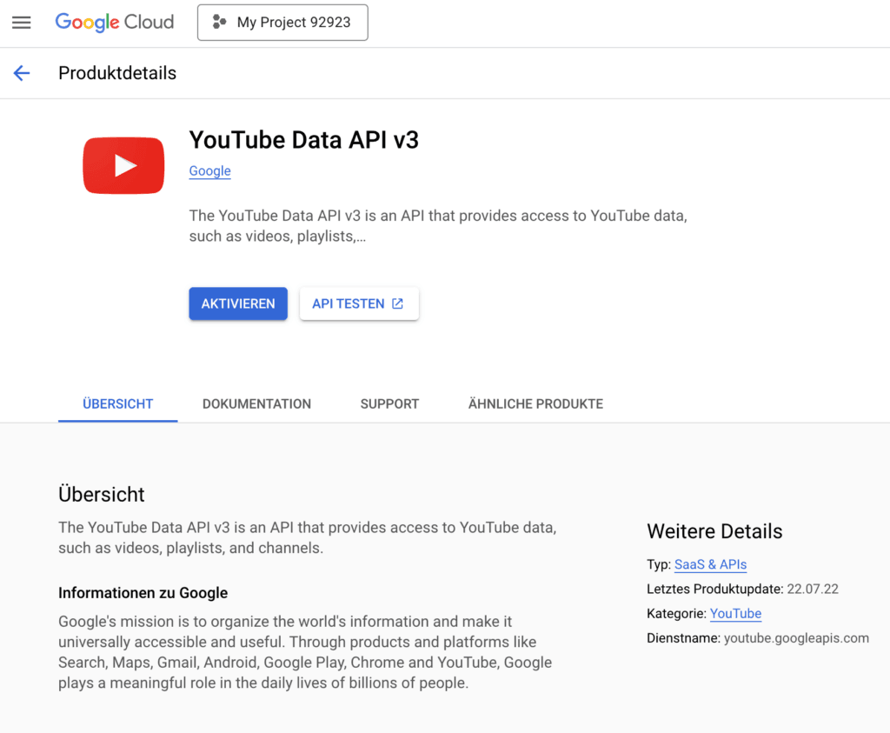Click the Weitere Details heading
This screenshot has width=890, height=733.
point(714,531)
